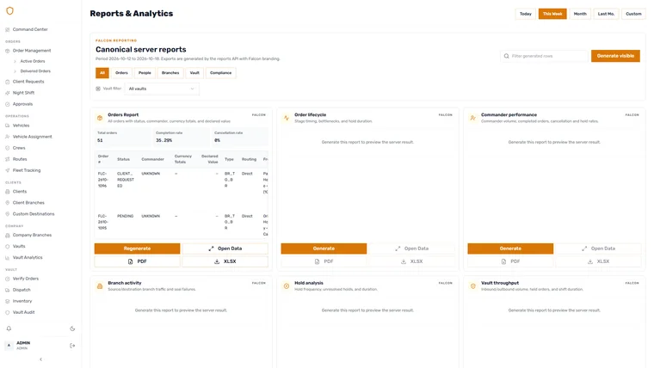
Task: Filter reports by Compliance
Action: coord(220,73)
